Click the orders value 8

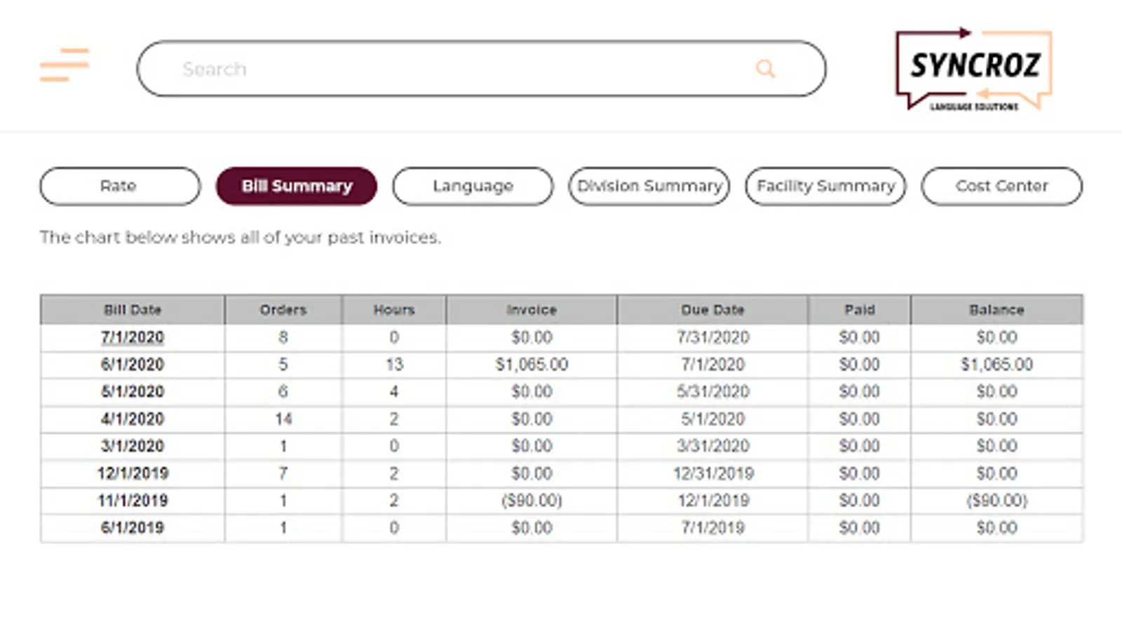click(x=283, y=337)
